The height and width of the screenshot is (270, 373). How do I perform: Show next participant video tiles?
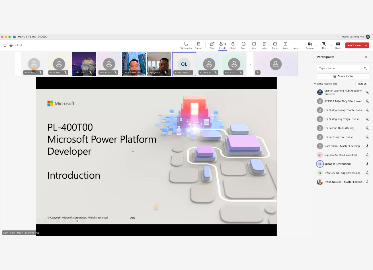click(x=250, y=64)
